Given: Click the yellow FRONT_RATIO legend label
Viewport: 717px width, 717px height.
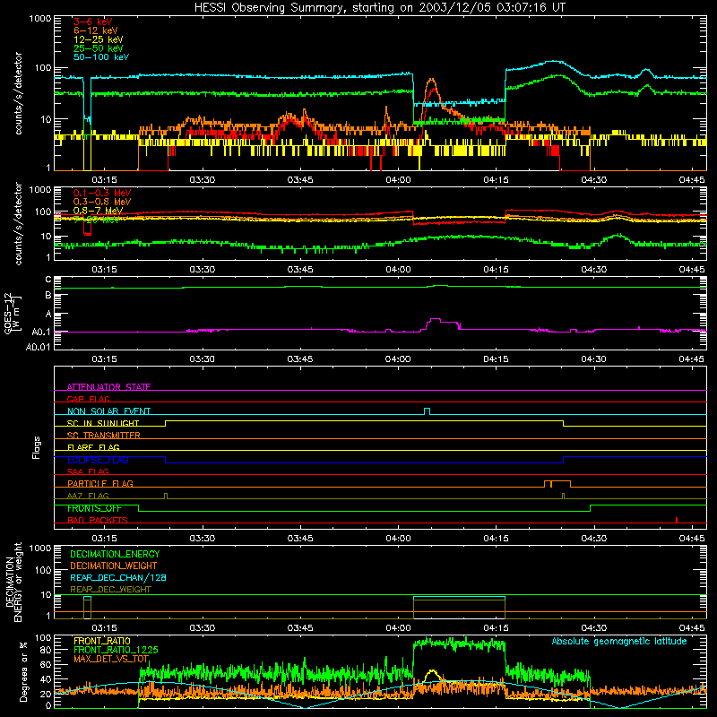Looking at the screenshot, I should (102, 641).
